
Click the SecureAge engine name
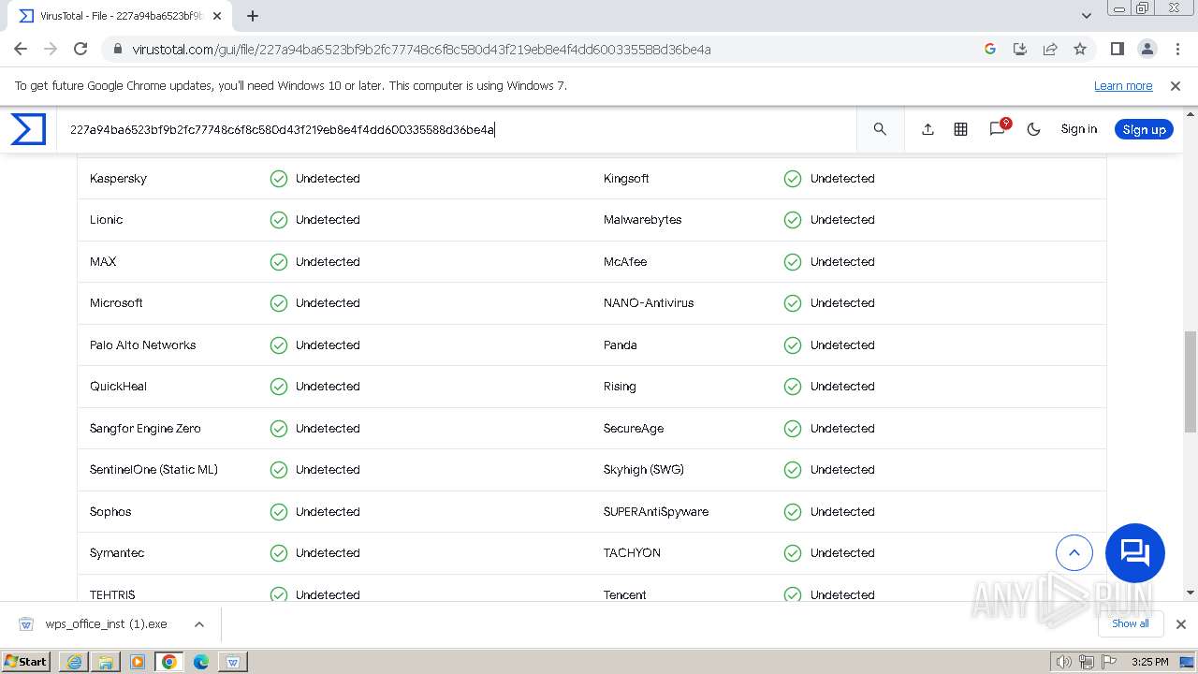tap(634, 429)
